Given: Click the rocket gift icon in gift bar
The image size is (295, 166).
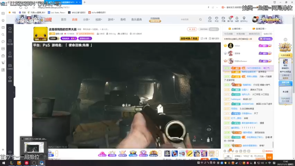Looking at the screenshot, I should click(174, 153).
